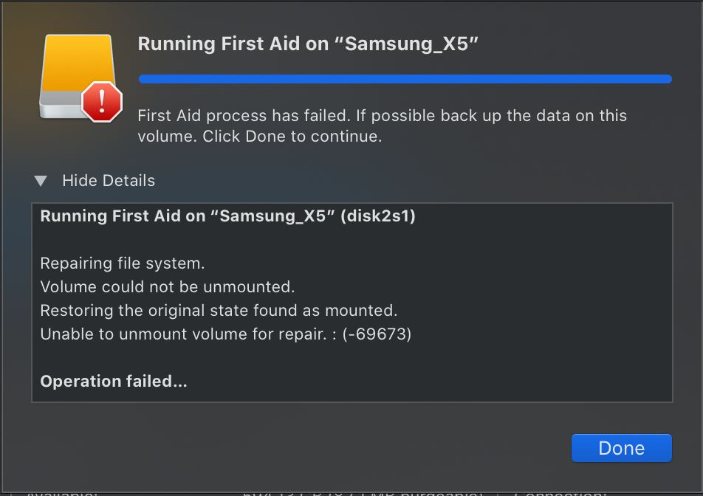Click the "Volume could not be unmounted." line
The width and height of the screenshot is (703, 496).
point(168,287)
